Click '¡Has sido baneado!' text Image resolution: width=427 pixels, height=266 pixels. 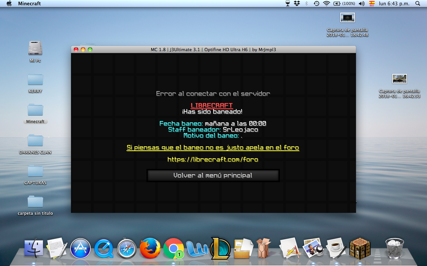tap(212, 112)
